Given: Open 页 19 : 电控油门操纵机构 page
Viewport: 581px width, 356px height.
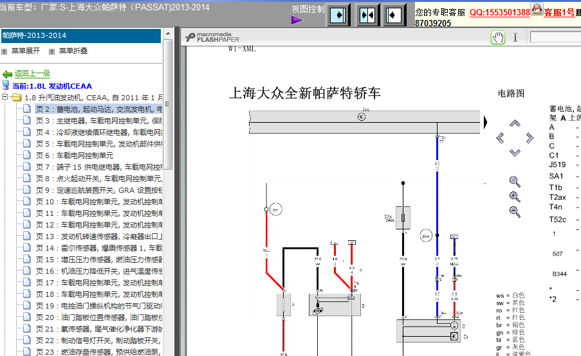Looking at the screenshot, I should (x=98, y=306).
